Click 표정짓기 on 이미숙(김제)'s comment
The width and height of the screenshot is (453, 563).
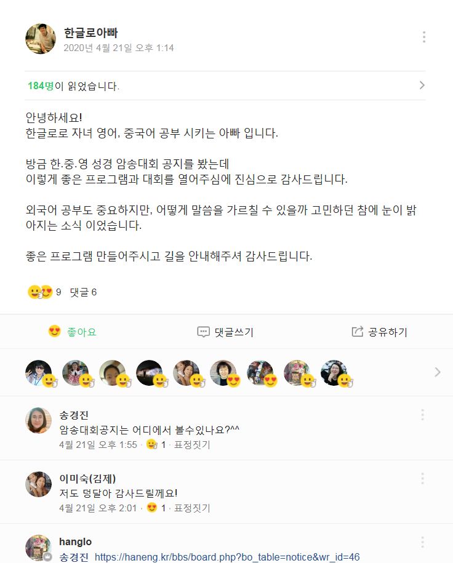192,508
